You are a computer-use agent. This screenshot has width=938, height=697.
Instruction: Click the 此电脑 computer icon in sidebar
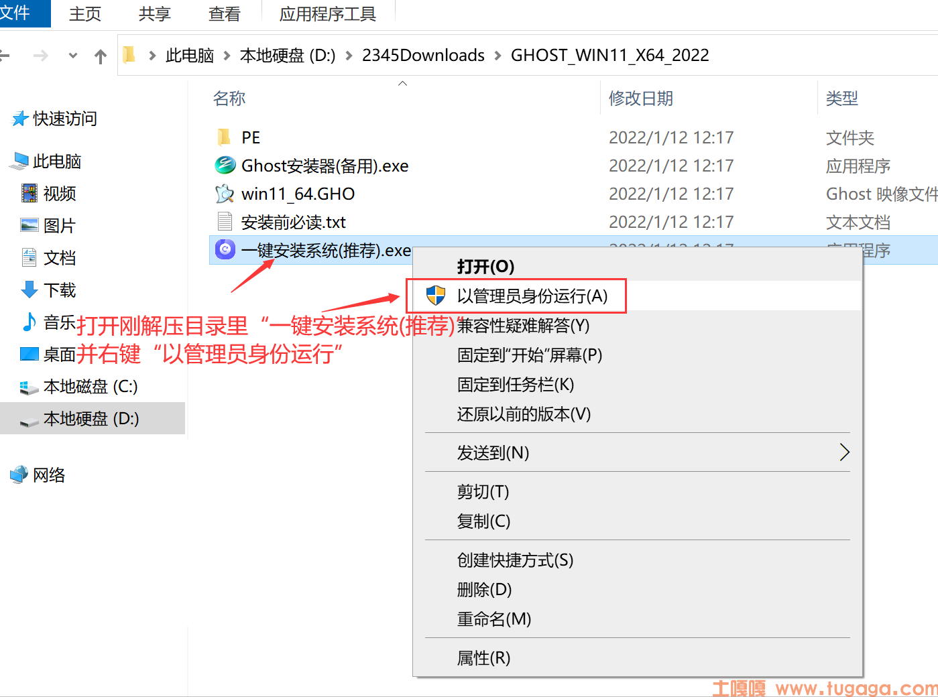pyautogui.click(x=19, y=161)
